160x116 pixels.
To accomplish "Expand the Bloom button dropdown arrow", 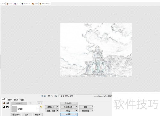I will [x=92, y=107].
